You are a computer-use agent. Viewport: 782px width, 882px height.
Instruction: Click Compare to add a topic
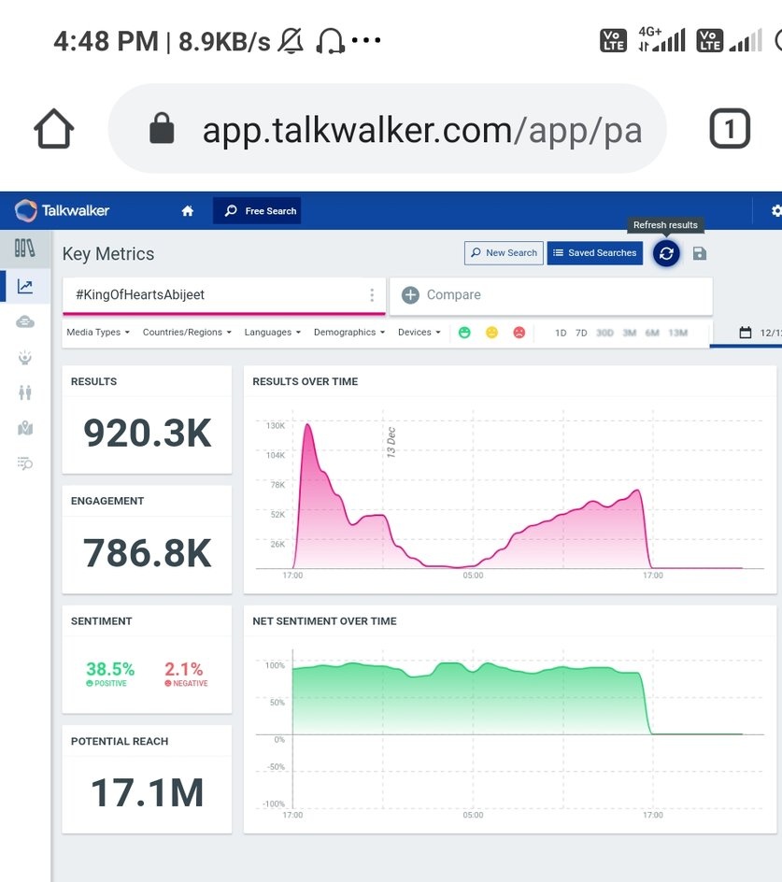tap(550, 295)
